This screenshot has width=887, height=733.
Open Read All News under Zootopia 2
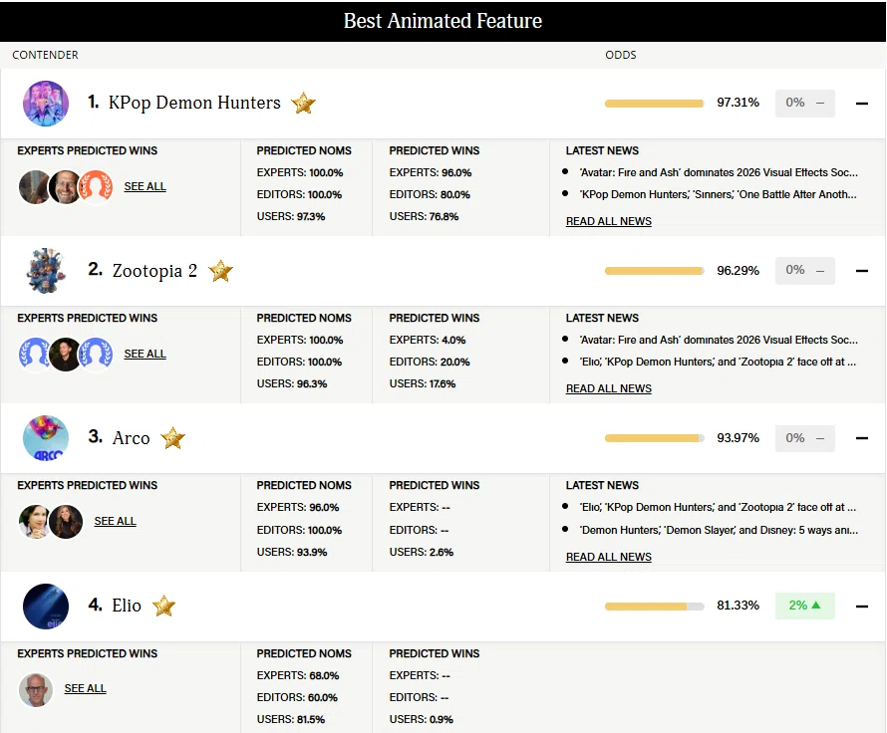point(609,388)
